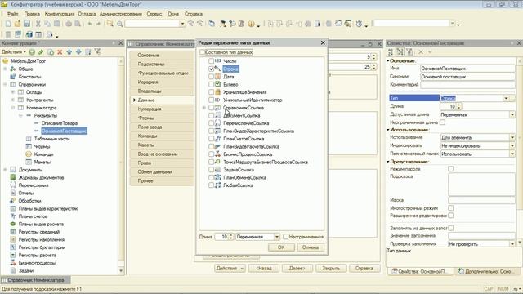The height and width of the screenshot is (294, 523).
Task: Expand the СправочникСсылка node in type list
Action: (203, 108)
